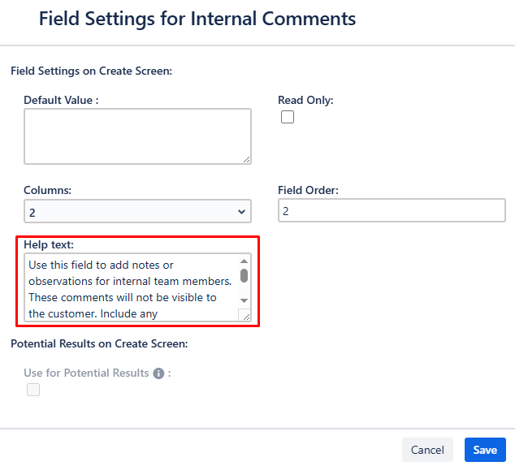Viewport: 515px width, 466px height.
Task: Click the info icon beside Potential Results
Action: click(158, 373)
